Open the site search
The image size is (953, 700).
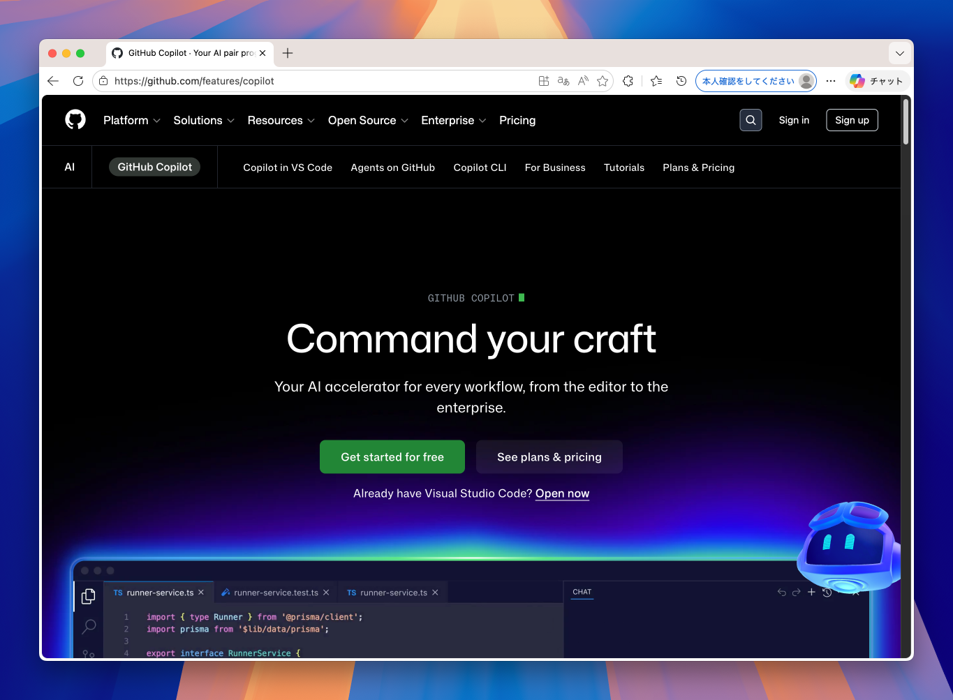click(x=751, y=120)
